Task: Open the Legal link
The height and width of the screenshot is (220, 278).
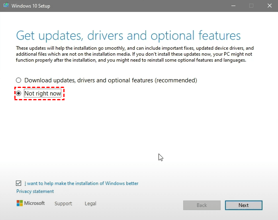Action: tap(90, 204)
